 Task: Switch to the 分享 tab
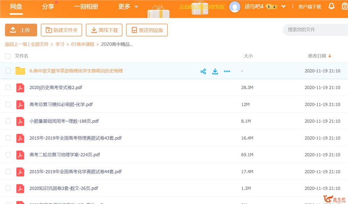(48, 7)
